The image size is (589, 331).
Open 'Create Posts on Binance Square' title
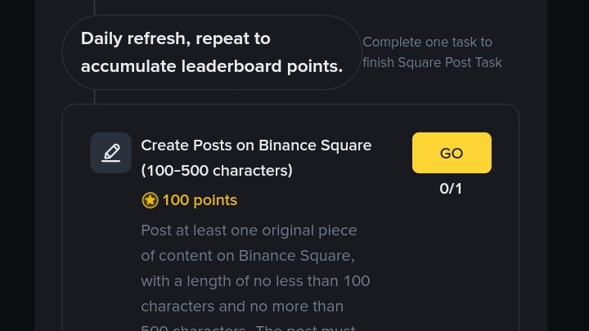pyautogui.click(x=256, y=145)
